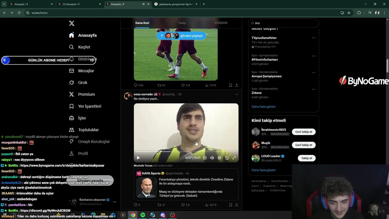Open enzo corrado profile avatar
This screenshot has width=389, height=219.
[x=128, y=96]
